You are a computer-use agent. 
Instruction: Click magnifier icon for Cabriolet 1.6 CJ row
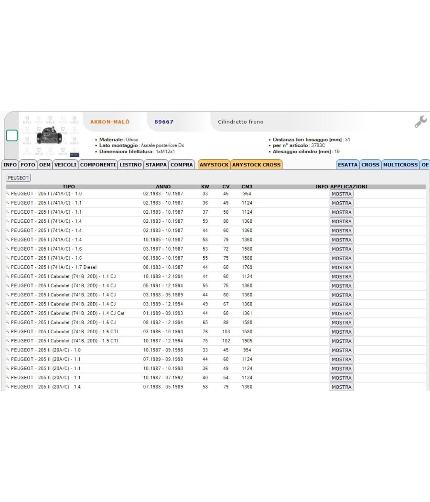pos(7,322)
